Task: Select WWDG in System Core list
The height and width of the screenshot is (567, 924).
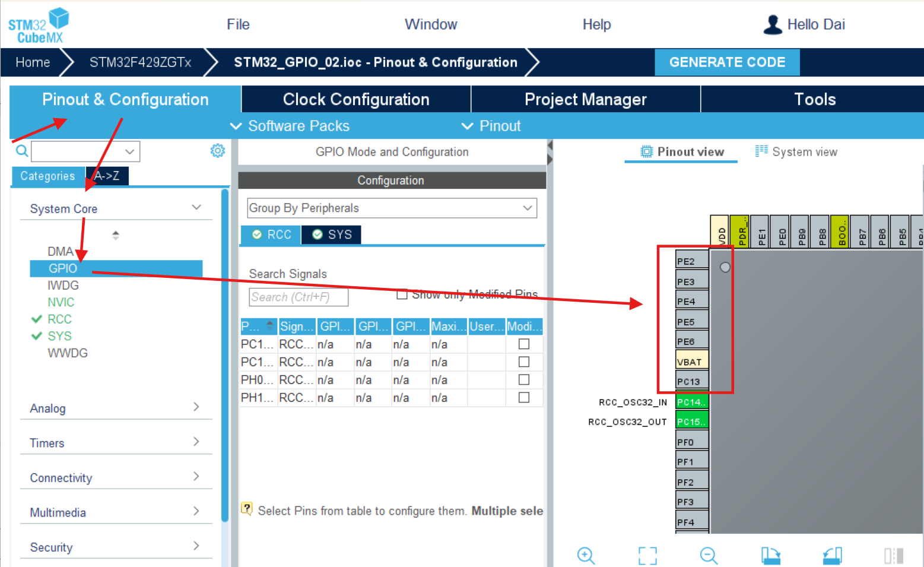Action: 68,353
